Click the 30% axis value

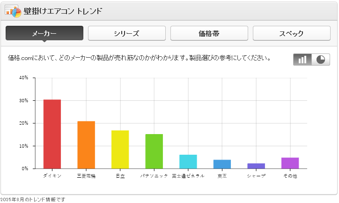[23, 100]
